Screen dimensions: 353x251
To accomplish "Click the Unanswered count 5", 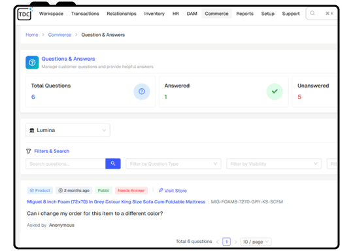I will point(299,97).
